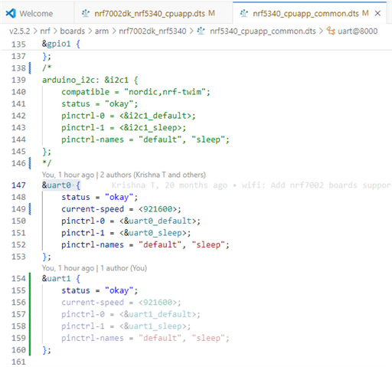Click 'pinctrl-1 = <&uart0_sleep>;' line

126,233
